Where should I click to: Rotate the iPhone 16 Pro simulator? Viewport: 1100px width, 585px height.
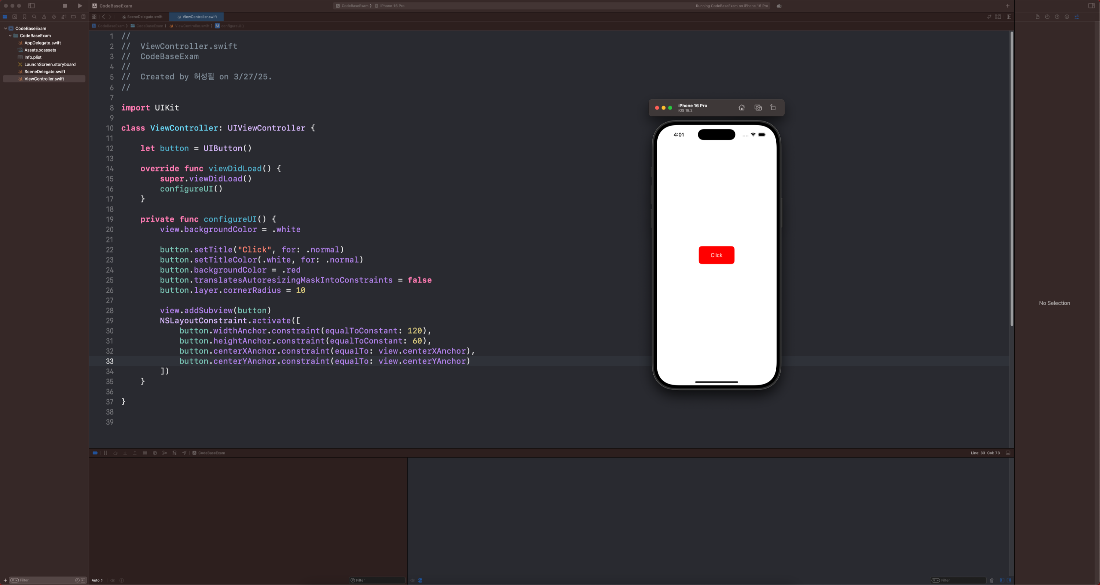click(773, 108)
